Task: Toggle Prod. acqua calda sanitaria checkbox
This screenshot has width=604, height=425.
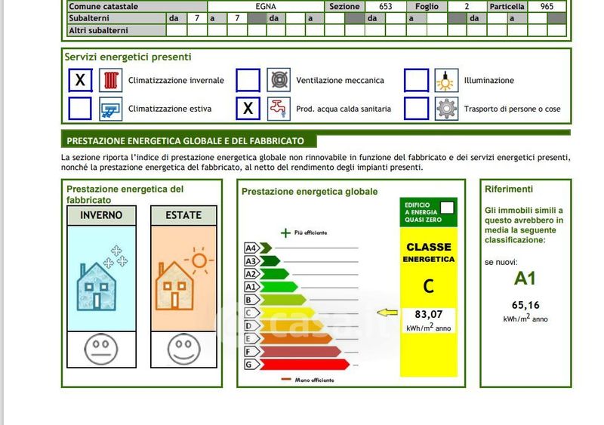Action: tap(248, 109)
